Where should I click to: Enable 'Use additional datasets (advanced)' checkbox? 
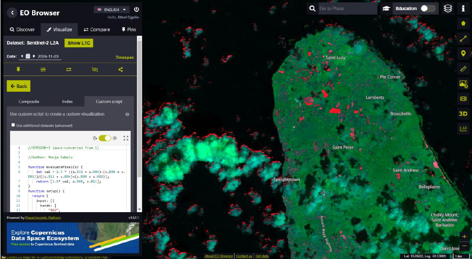[13, 125]
